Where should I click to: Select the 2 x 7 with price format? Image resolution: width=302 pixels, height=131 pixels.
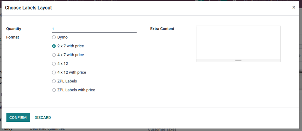tap(54, 46)
